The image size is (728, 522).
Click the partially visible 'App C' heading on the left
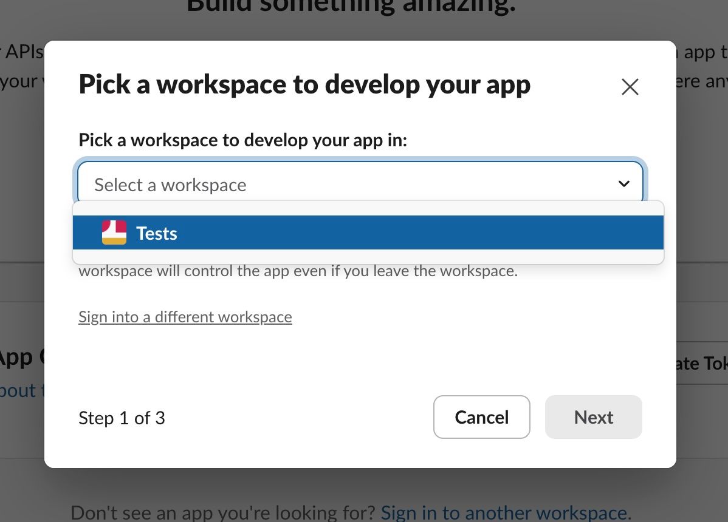tap(22, 358)
